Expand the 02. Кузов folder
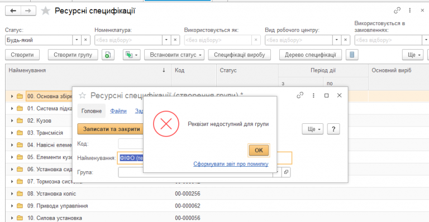 coord(12,120)
